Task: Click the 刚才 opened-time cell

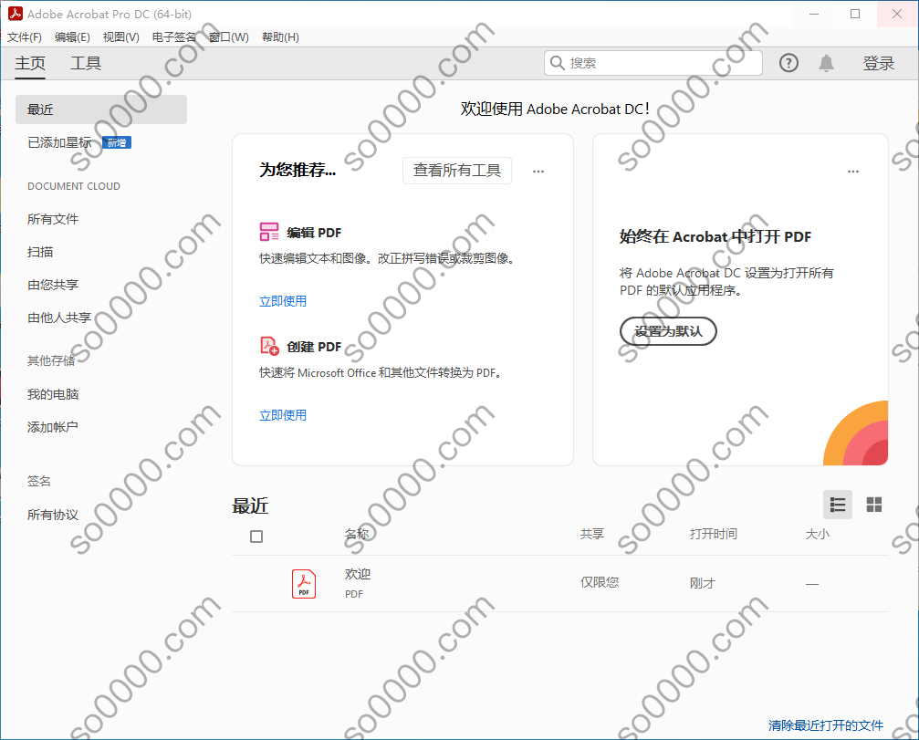Action: 702,583
